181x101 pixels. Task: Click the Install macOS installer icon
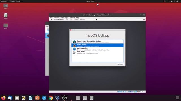coord(74,45)
